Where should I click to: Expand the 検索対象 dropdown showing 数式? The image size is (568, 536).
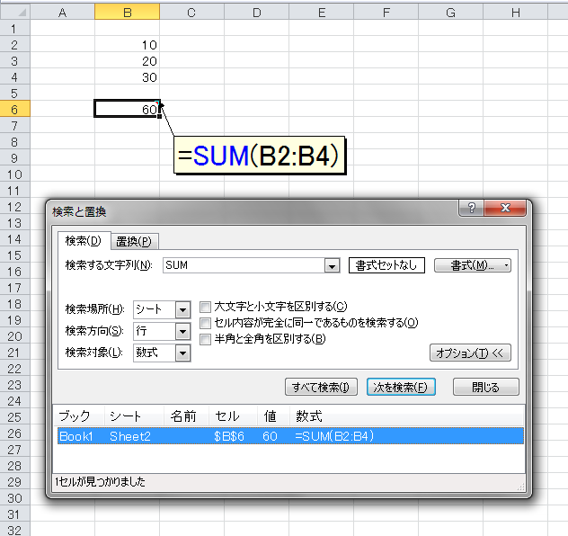tap(182, 353)
